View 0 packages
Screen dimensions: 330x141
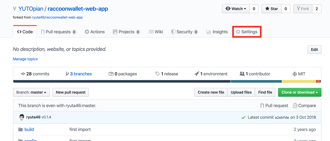(x=123, y=74)
